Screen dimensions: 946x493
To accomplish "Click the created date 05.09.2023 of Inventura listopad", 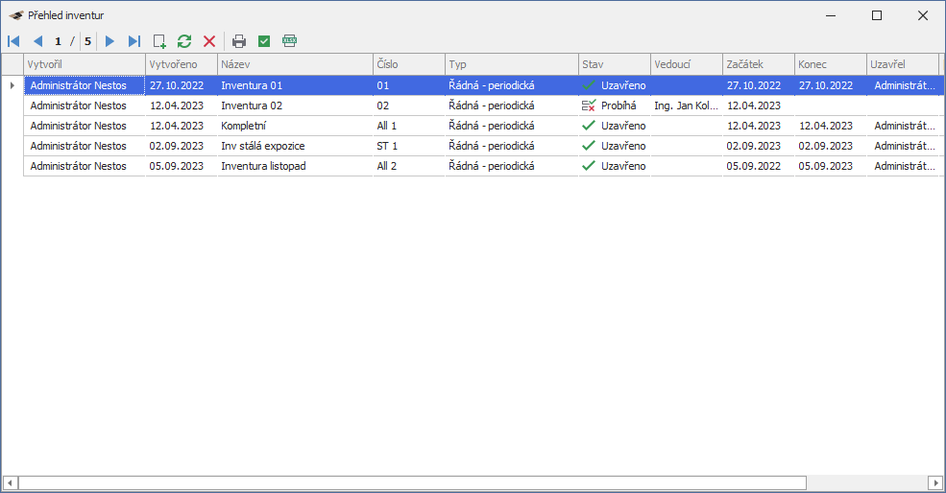I will pos(182,166).
